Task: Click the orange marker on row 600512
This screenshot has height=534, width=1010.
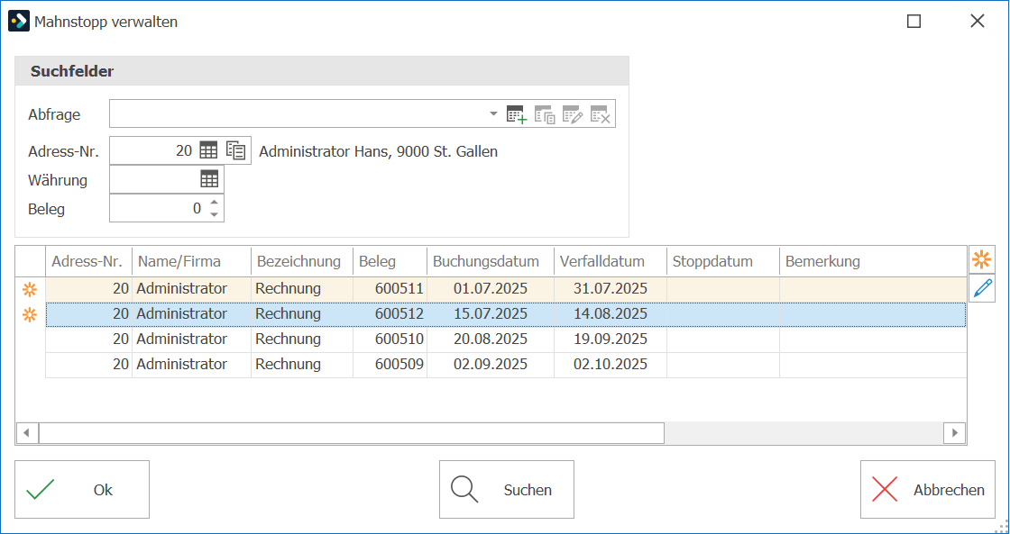Action: pyautogui.click(x=30, y=315)
